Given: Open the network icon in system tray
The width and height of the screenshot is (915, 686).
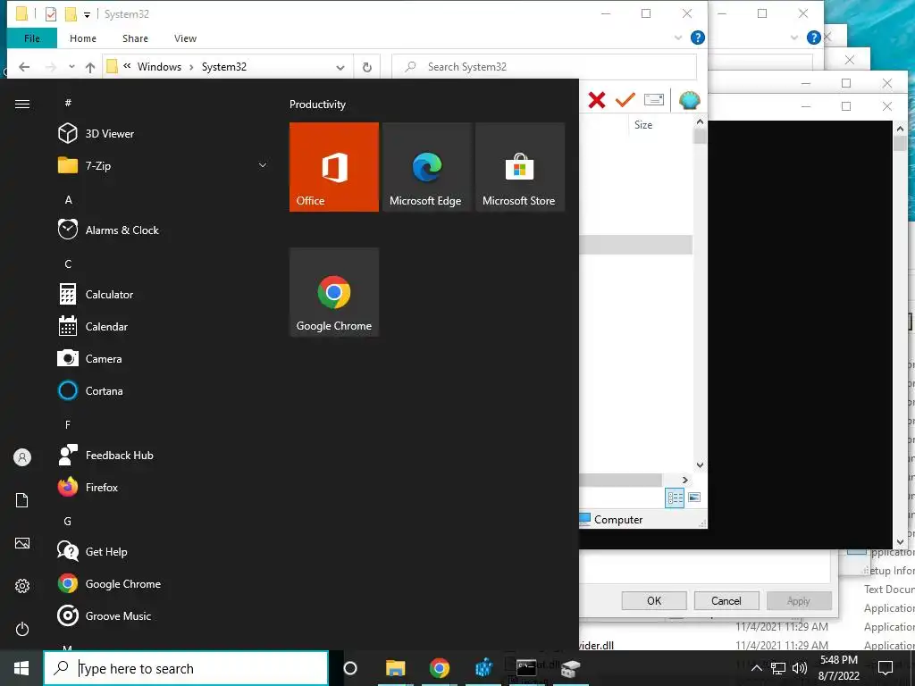Looking at the screenshot, I should pos(778,668).
